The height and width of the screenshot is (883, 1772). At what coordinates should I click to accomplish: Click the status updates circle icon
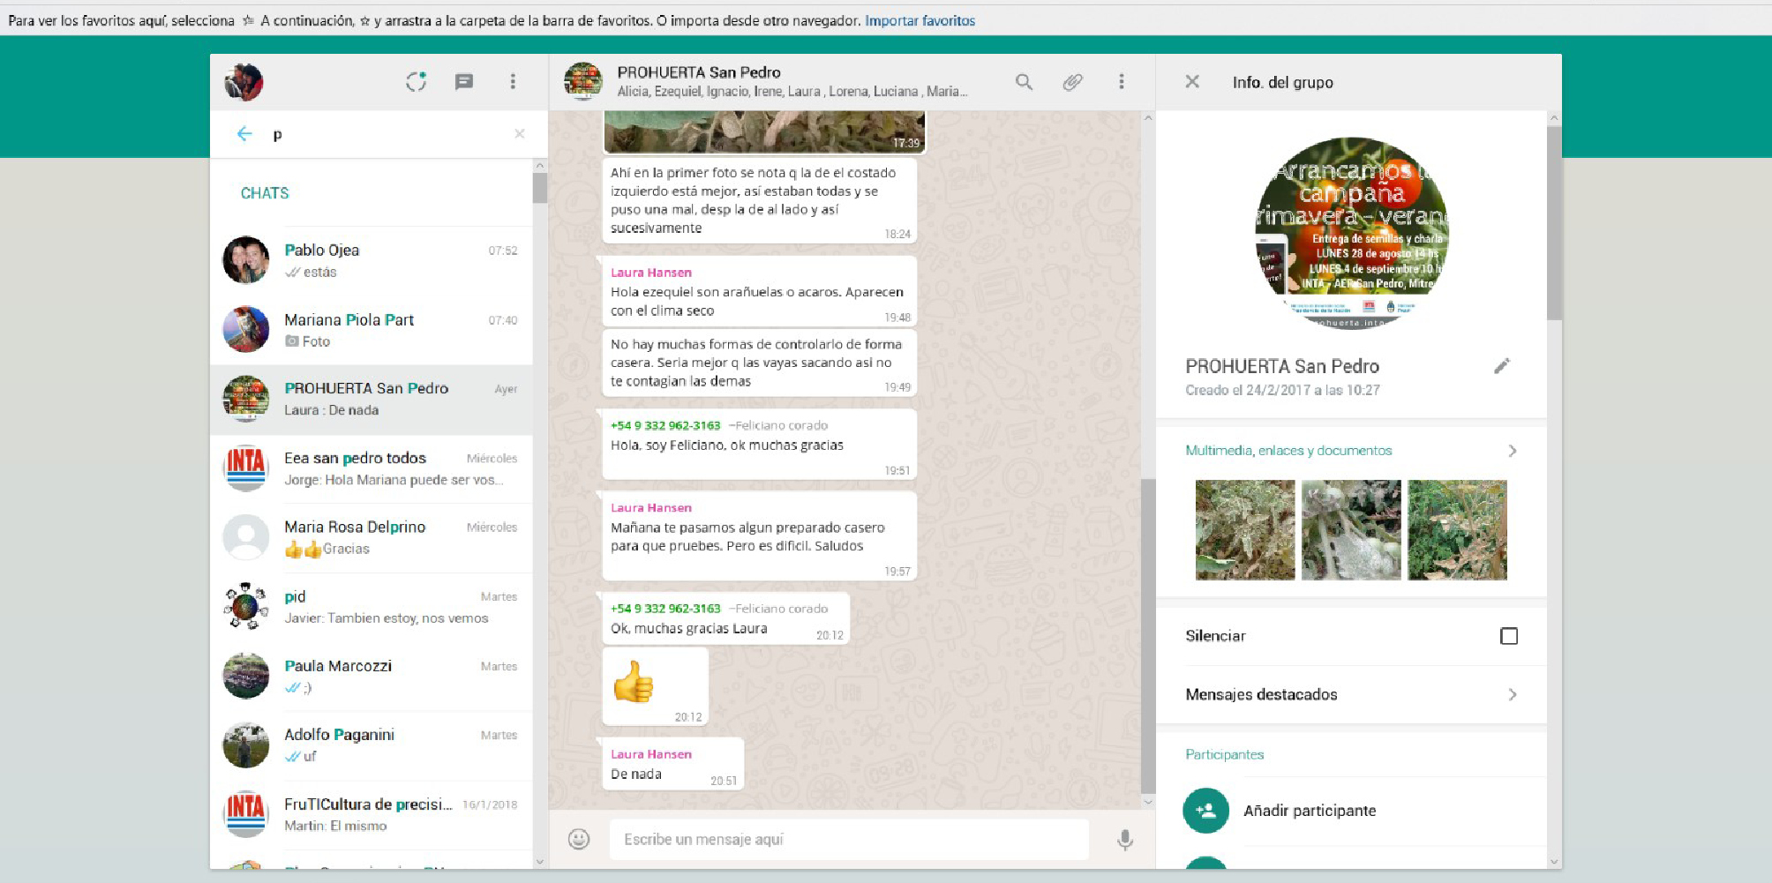416,82
